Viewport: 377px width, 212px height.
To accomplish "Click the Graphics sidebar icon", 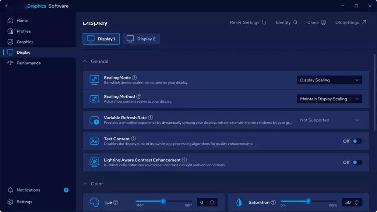I will (x=10, y=42).
